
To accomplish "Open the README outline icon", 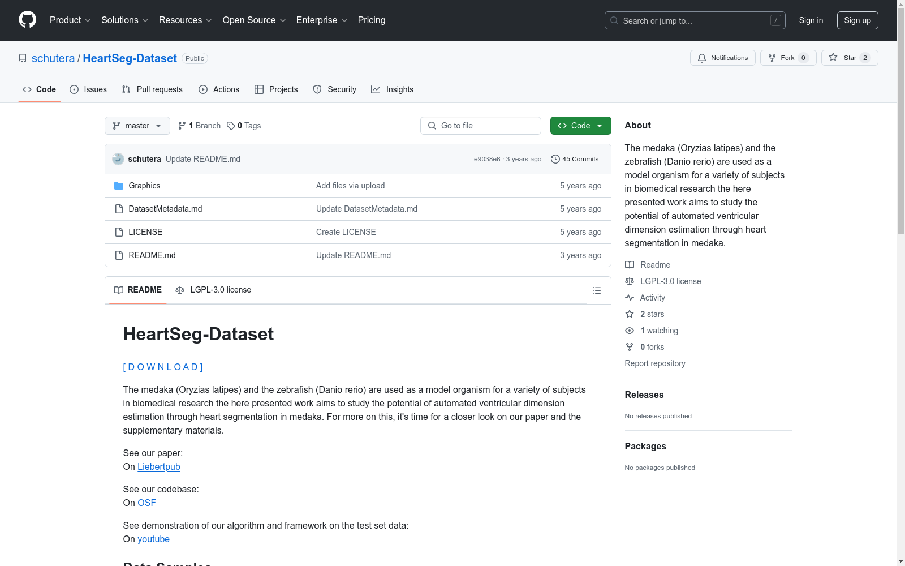I will pyautogui.click(x=597, y=290).
